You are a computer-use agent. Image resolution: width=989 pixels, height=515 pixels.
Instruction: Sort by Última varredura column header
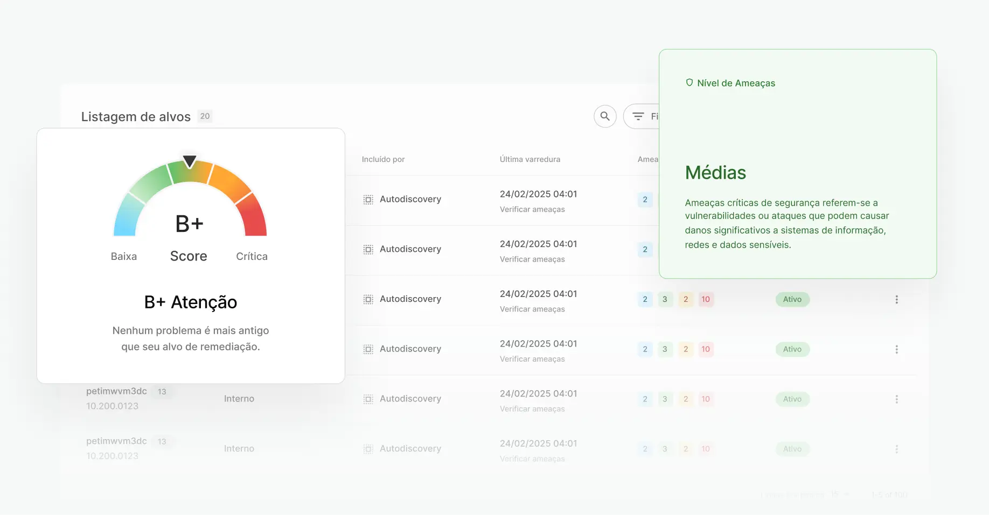530,159
